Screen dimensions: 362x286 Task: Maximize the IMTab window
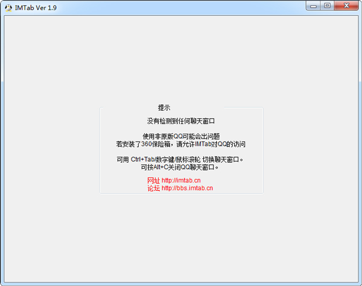pos(327,5)
